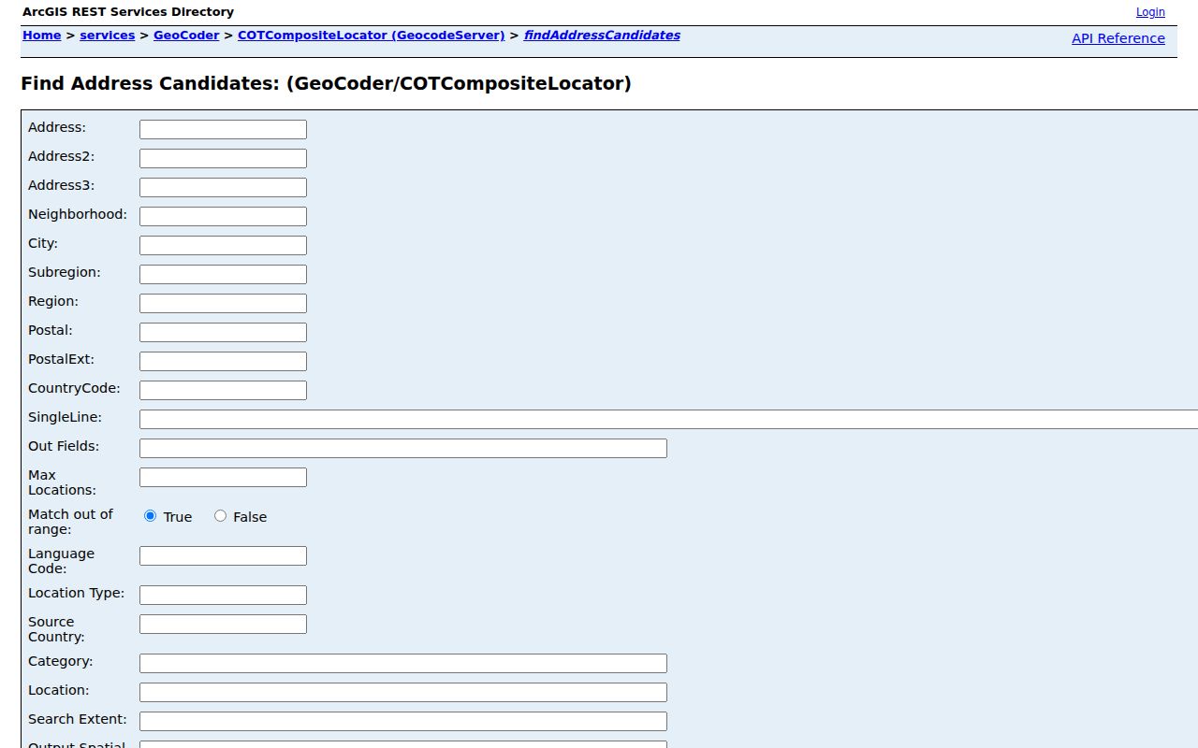
Task: Navigate to services breadcrumb link
Action: pos(108,36)
